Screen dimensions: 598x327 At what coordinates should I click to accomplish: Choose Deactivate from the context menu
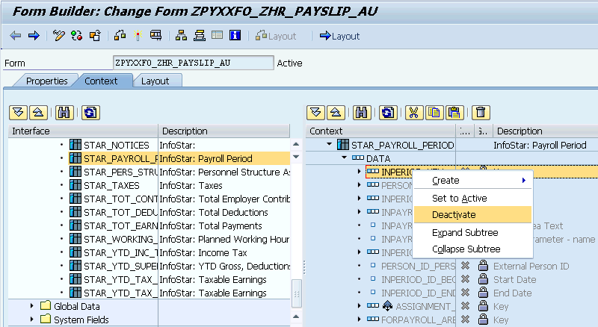point(454,215)
